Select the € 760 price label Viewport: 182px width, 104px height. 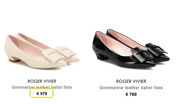tap(131, 94)
